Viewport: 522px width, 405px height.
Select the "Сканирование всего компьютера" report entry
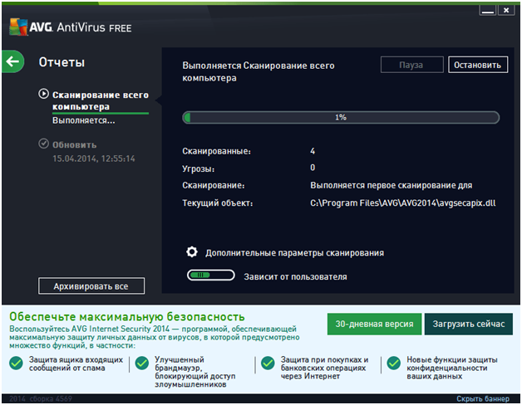click(100, 100)
